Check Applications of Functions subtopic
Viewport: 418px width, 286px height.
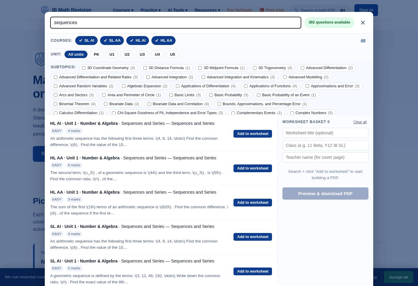246,86
